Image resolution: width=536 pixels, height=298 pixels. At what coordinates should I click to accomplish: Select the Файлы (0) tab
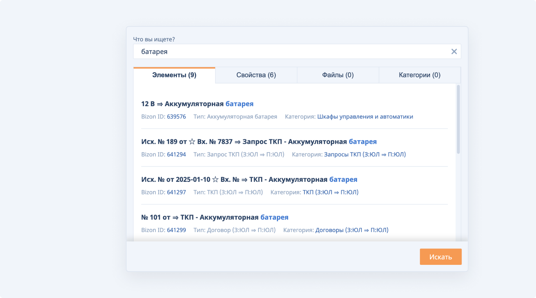(x=338, y=75)
